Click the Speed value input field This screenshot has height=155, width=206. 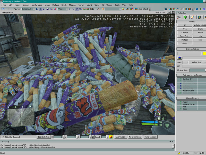click(104, 137)
